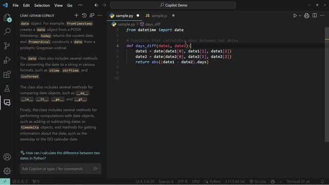
Task: Open the View menu
Action: tap(59, 5)
